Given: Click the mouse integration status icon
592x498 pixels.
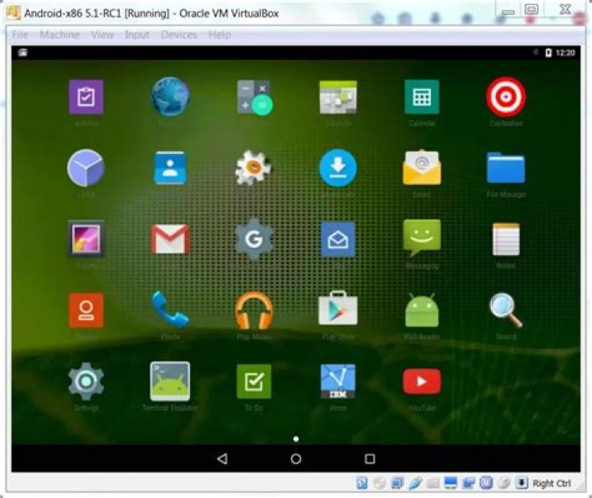Looking at the screenshot, I should click(504, 483).
